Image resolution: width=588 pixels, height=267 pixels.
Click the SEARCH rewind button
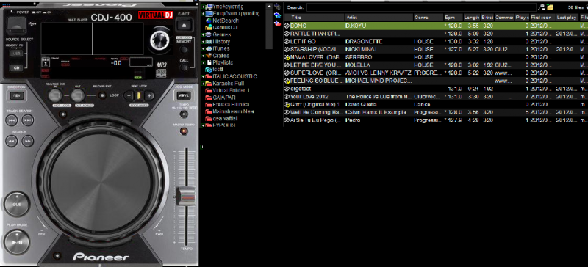click(12, 141)
